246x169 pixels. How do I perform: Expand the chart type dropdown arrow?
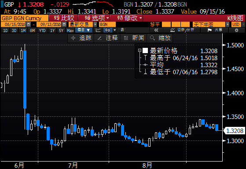pyautogui.click(x=115, y=30)
